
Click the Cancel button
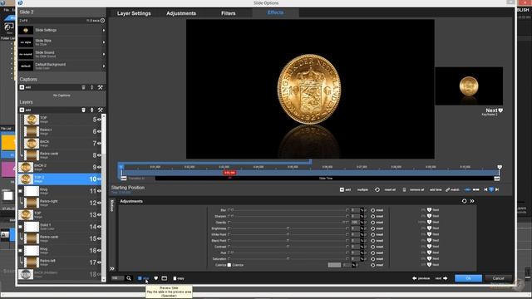tap(499, 278)
